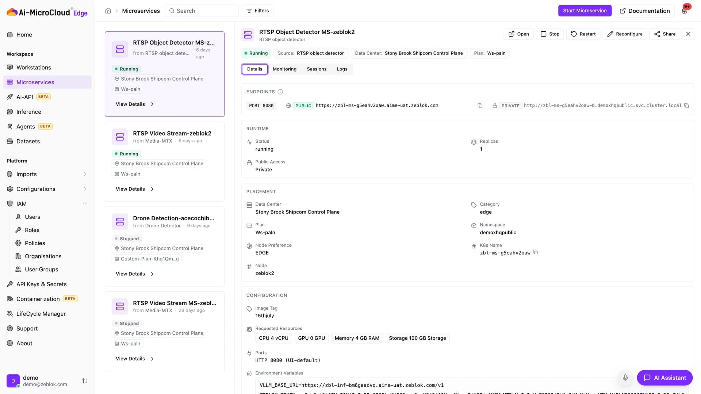The image size is (701, 394).
Task: Click the detail panel header microservice icon
Action: pyautogui.click(x=248, y=35)
